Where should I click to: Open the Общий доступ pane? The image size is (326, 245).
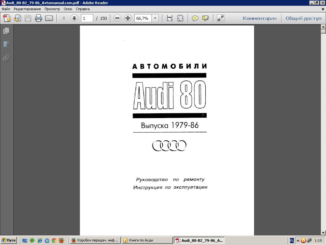pyautogui.click(x=303, y=18)
